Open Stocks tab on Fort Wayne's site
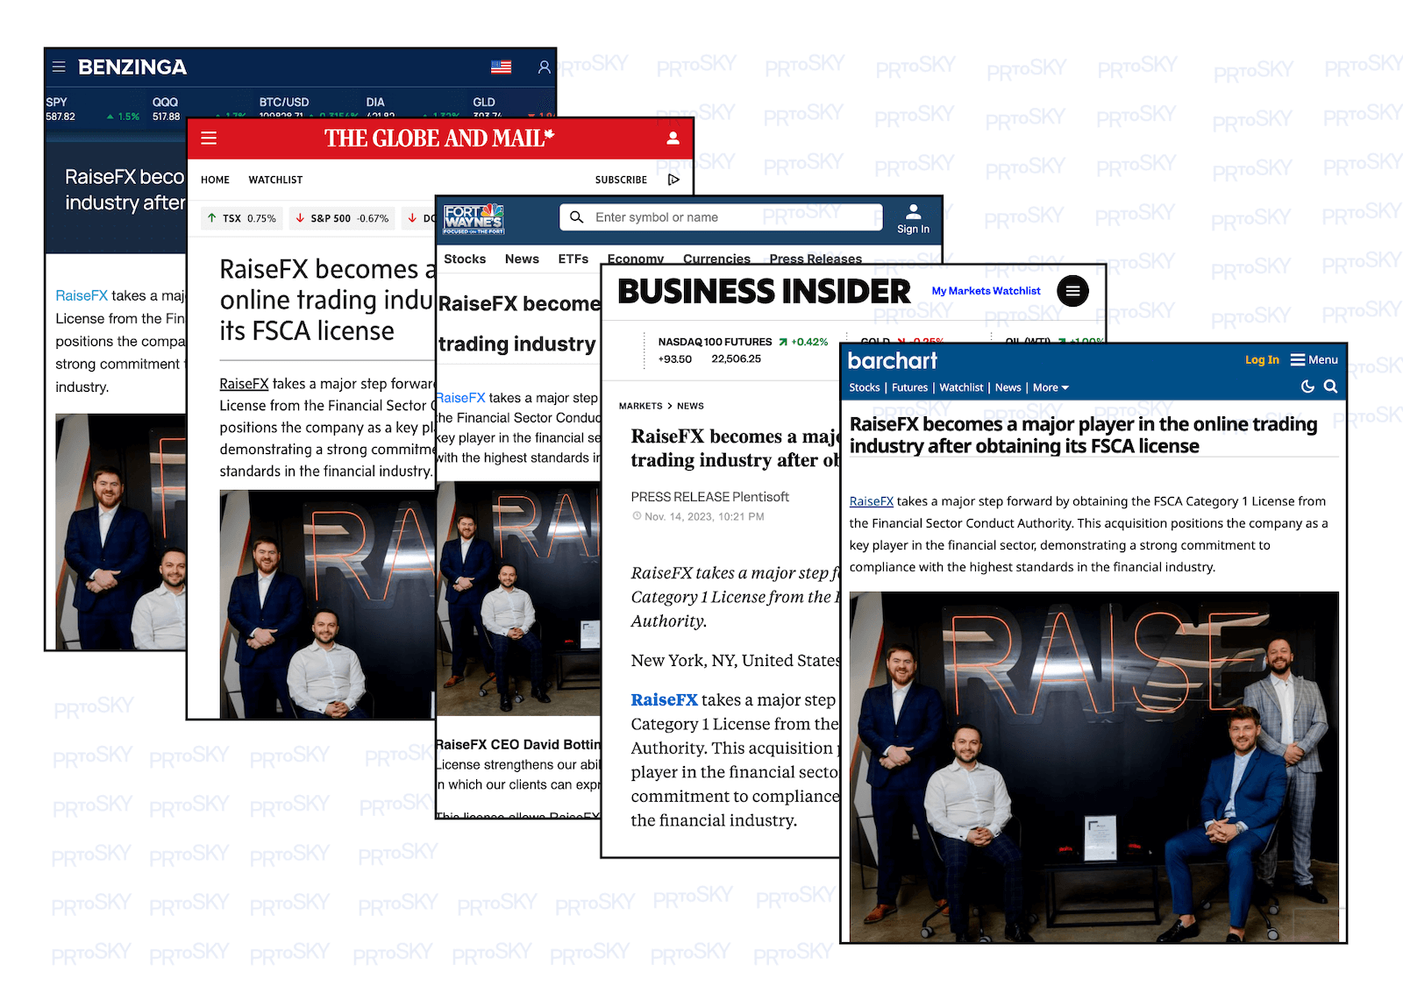The image size is (1403, 1000). tap(465, 259)
